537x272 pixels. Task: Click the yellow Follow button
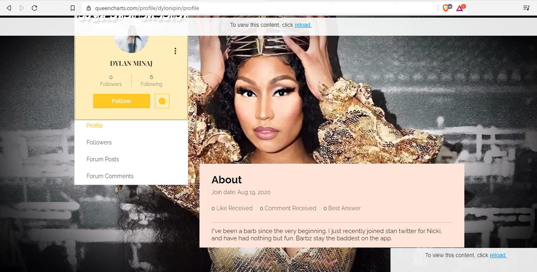[x=122, y=101]
